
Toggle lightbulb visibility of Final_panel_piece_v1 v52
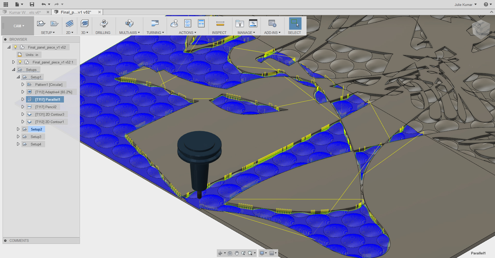15,47
